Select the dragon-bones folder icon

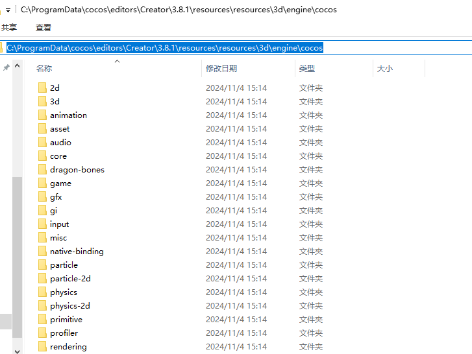coord(42,169)
